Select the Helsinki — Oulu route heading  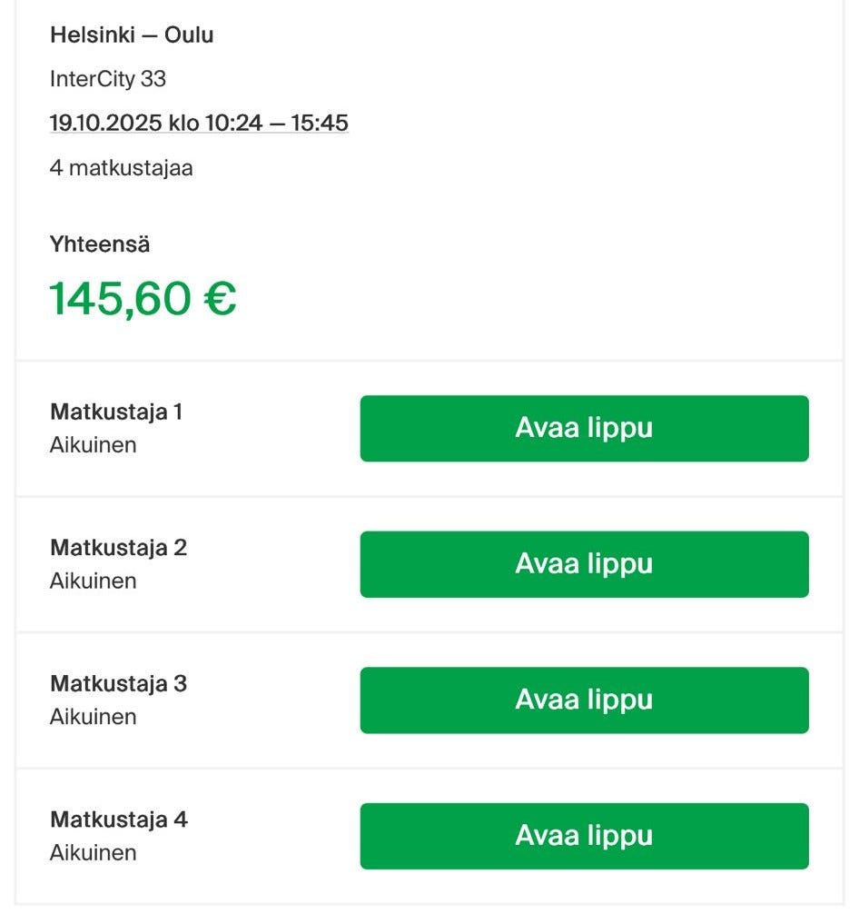(132, 35)
